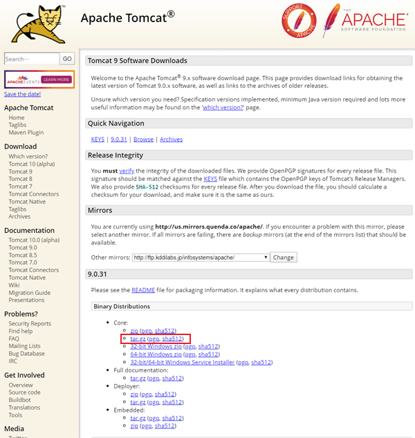Open Maven Plugin sidebar link
This screenshot has width=415, height=438.
coord(26,133)
